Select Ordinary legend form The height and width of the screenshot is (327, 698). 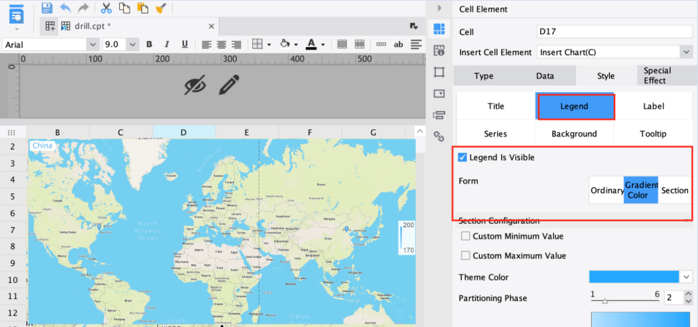[x=607, y=190]
